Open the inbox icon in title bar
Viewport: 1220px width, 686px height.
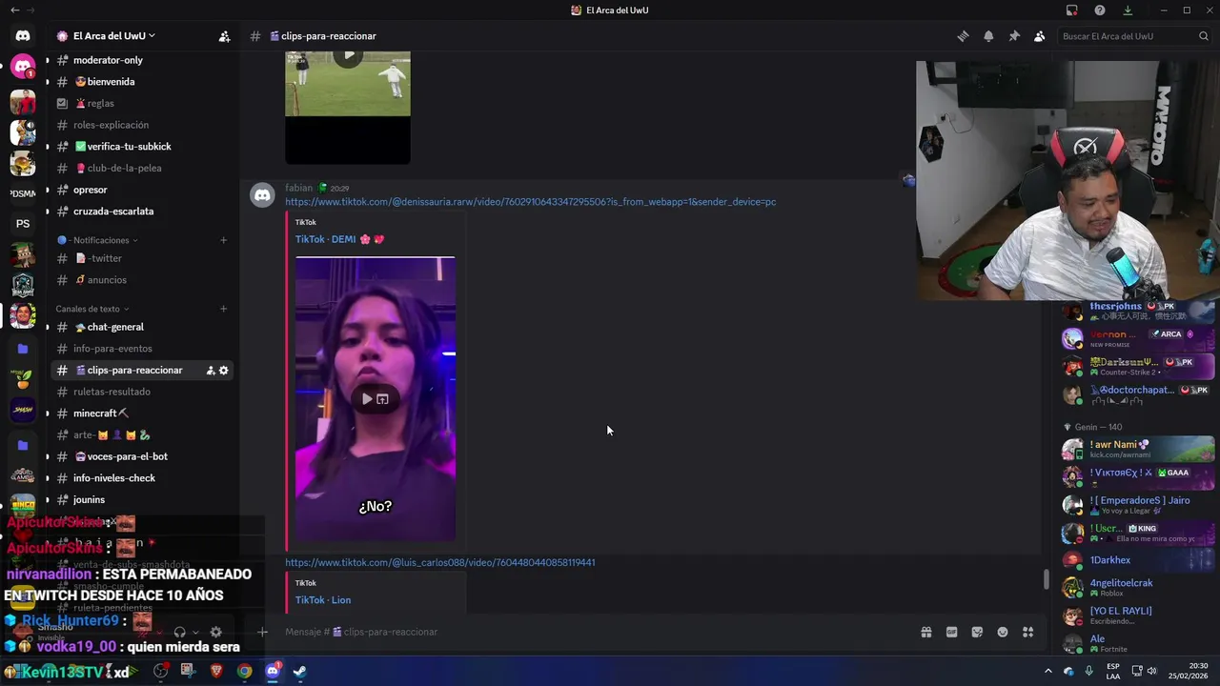click(1072, 10)
